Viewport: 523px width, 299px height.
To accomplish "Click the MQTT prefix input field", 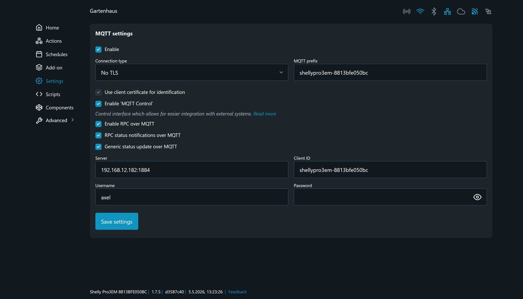I will coord(390,72).
